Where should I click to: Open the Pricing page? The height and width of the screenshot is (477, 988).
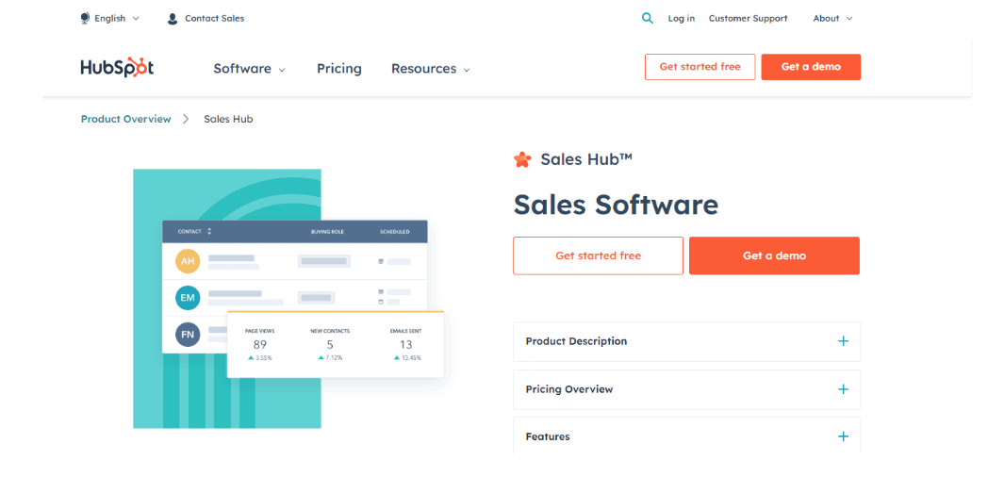(x=339, y=68)
